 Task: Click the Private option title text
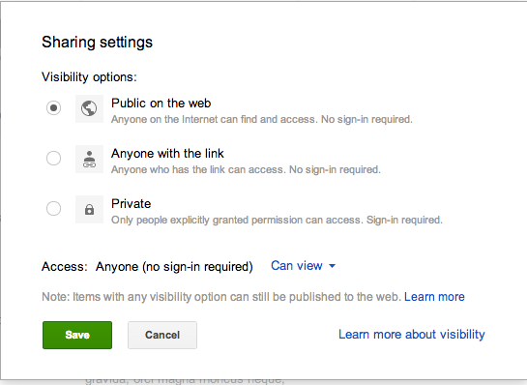(132, 204)
